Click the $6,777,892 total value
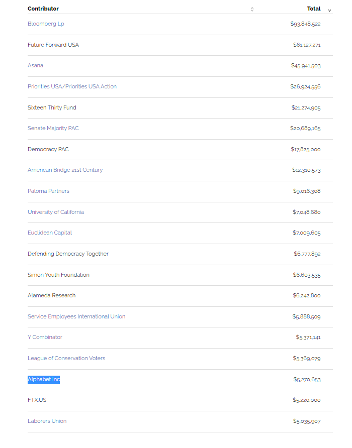 307,254
